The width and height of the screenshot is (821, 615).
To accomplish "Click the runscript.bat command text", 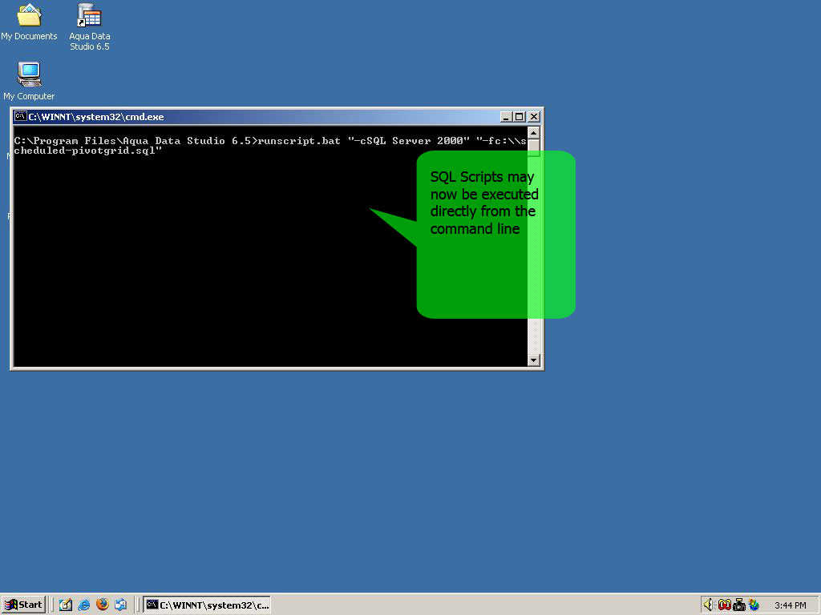I will (299, 141).
